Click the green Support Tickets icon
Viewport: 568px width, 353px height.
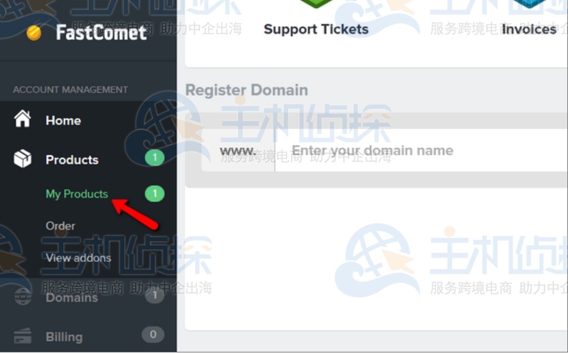point(316,4)
